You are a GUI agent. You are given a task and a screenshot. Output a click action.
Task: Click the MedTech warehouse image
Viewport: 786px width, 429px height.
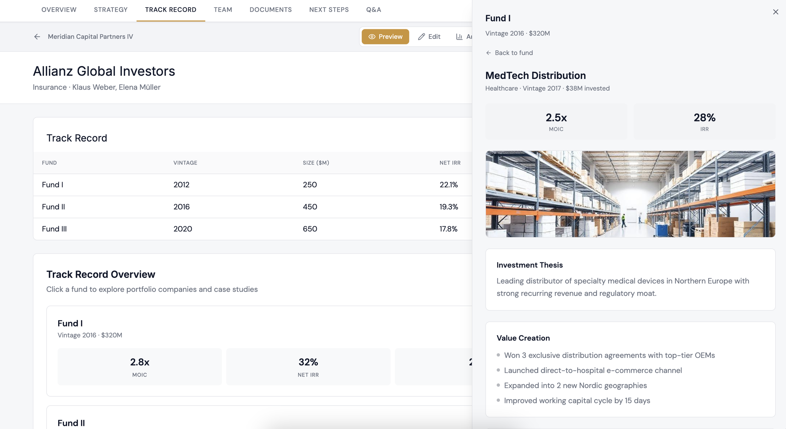(x=630, y=194)
